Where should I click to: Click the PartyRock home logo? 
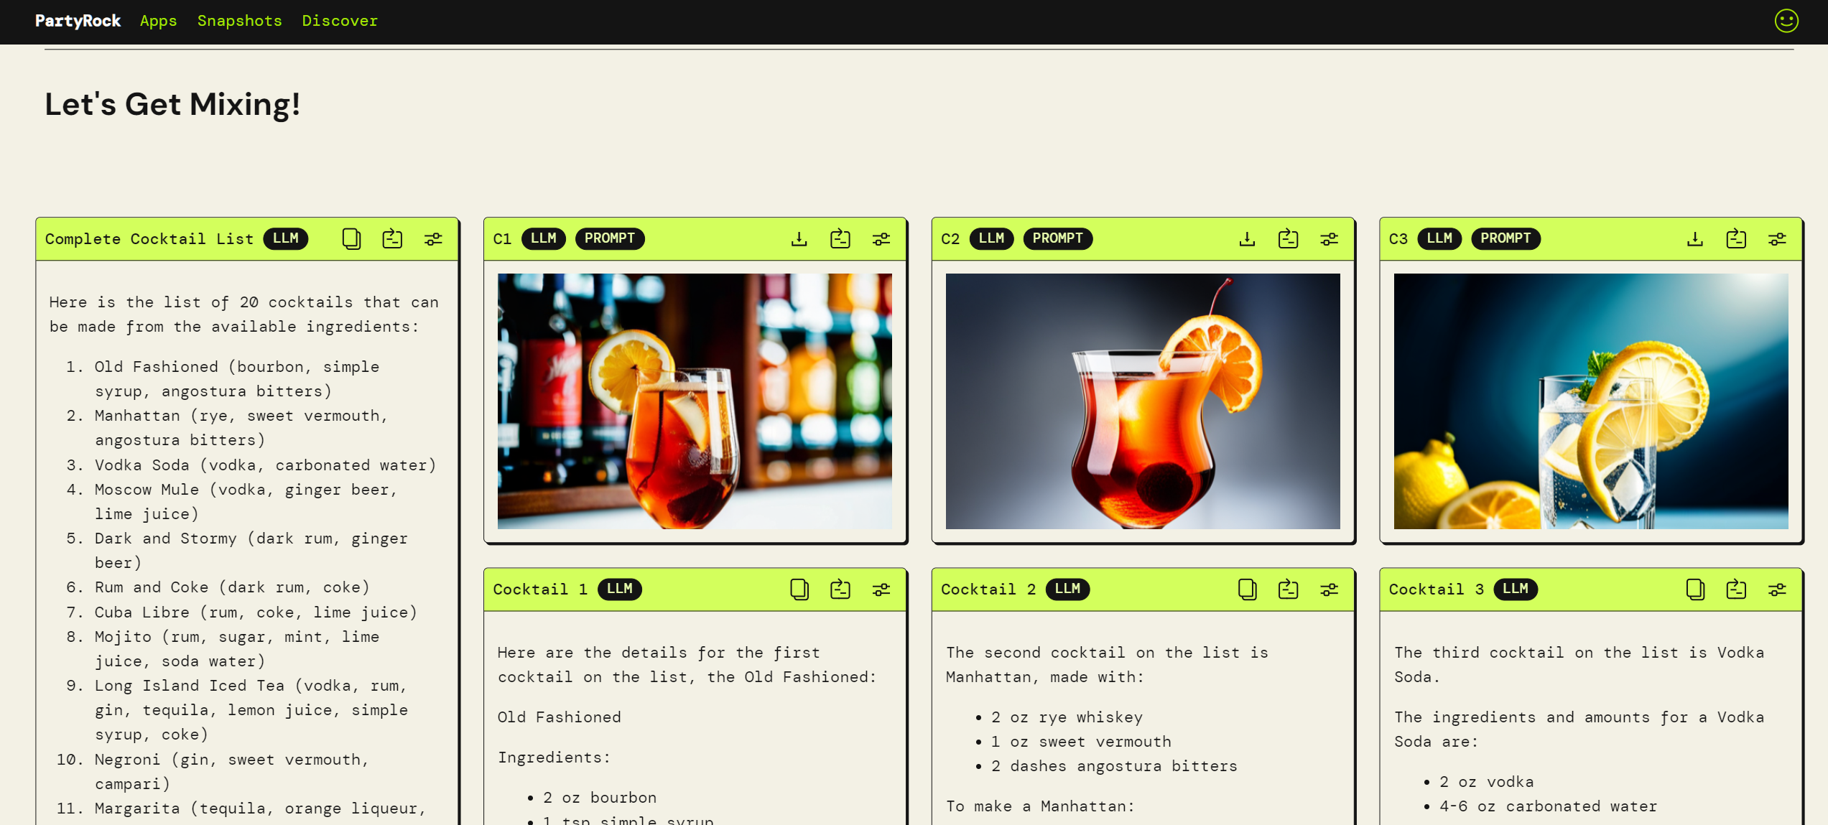(78, 21)
